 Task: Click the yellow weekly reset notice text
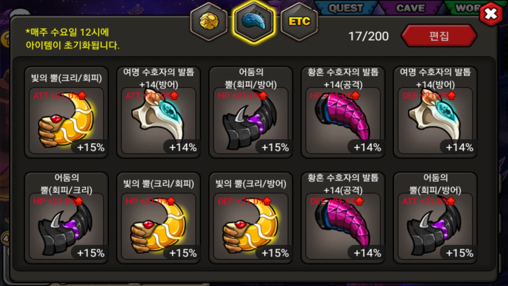72,39
